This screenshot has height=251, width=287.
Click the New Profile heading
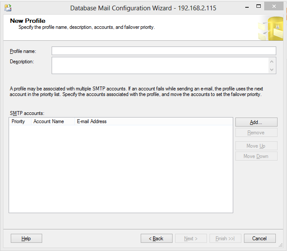[28, 21]
